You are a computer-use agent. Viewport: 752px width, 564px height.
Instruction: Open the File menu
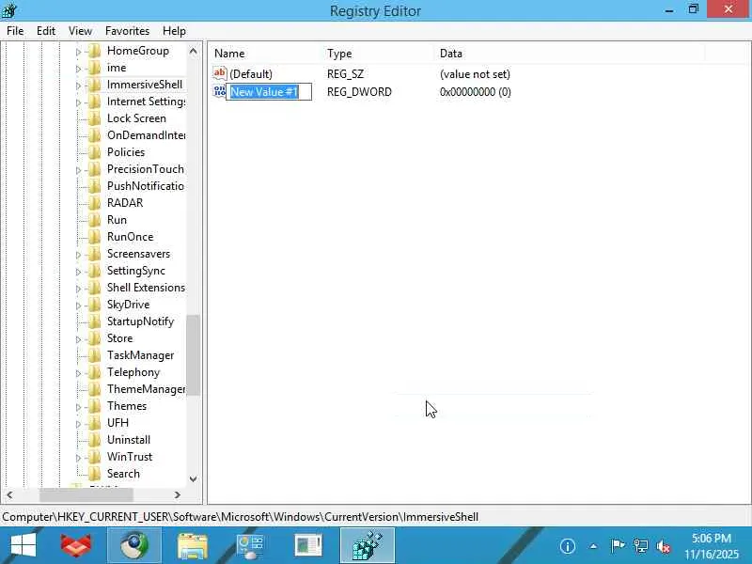tap(15, 31)
